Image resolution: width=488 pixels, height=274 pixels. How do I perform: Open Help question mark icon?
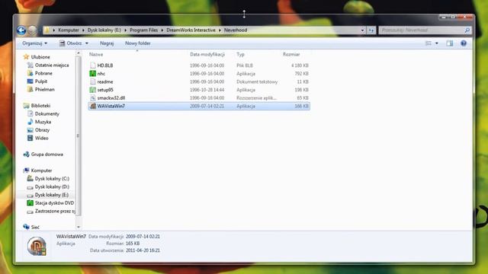click(464, 43)
